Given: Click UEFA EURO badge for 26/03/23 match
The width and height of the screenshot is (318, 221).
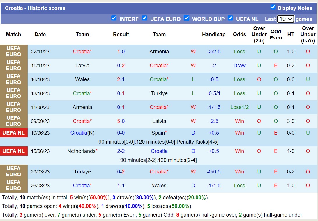Looking at the screenshot, I should 14,186.
